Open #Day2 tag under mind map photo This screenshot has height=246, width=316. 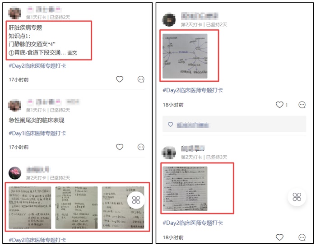[193, 90]
